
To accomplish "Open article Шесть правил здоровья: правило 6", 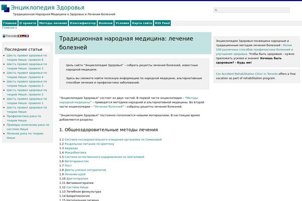I will coord(27,57).
